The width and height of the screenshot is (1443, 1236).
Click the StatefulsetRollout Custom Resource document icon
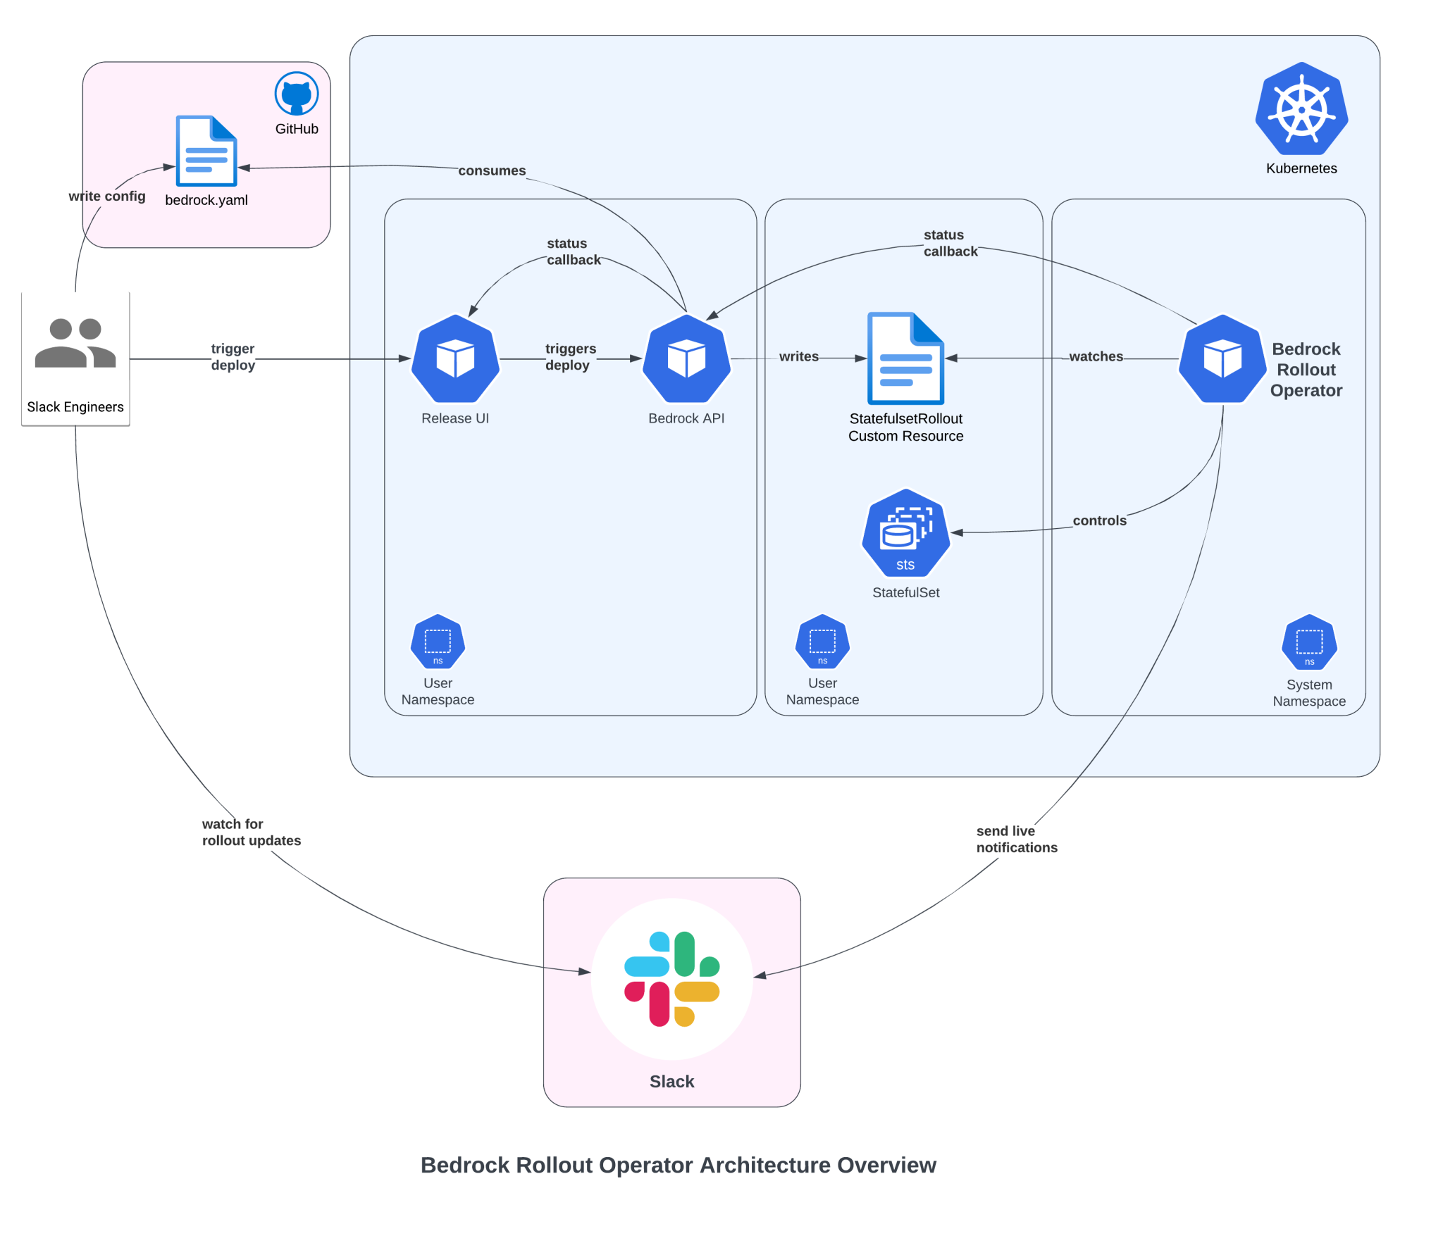coord(905,358)
